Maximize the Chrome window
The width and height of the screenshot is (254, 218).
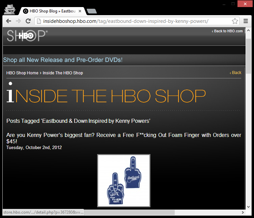point(233,4)
